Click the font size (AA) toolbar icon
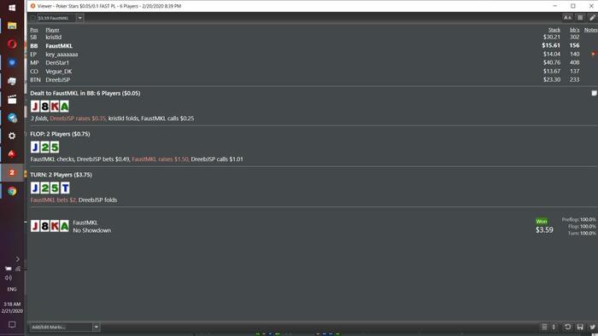 [x=567, y=18]
